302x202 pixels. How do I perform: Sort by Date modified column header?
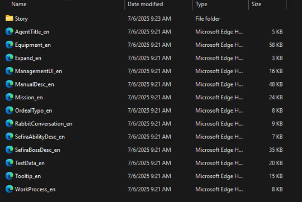[145, 4]
